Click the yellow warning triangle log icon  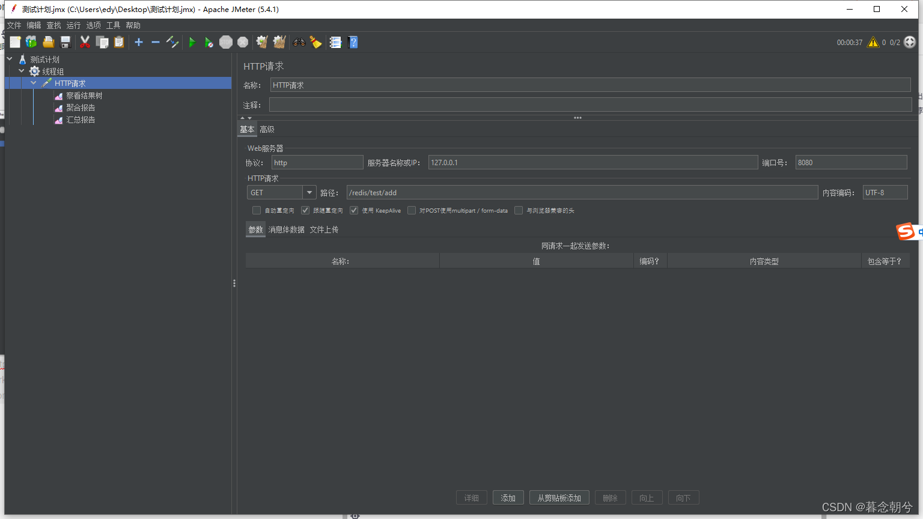tap(873, 42)
